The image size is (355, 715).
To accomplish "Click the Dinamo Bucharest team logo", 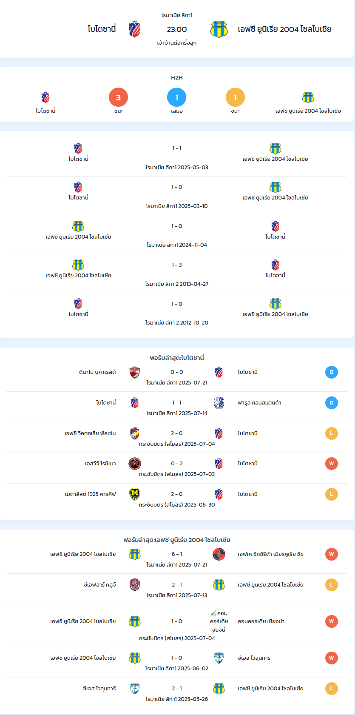I will (135, 372).
